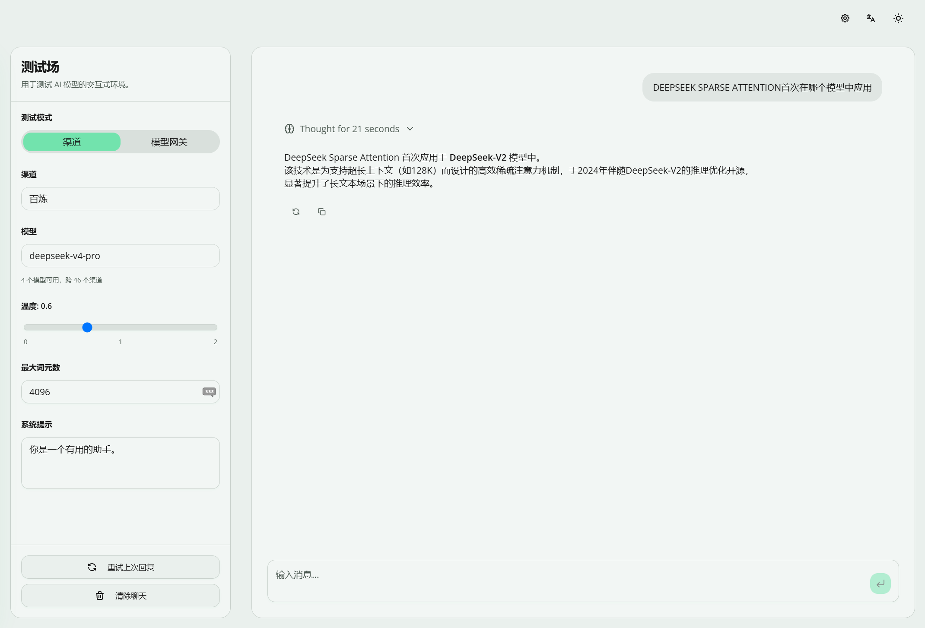Click the 温度: 0.6 label
This screenshot has height=628, width=925.
(36, 306)
